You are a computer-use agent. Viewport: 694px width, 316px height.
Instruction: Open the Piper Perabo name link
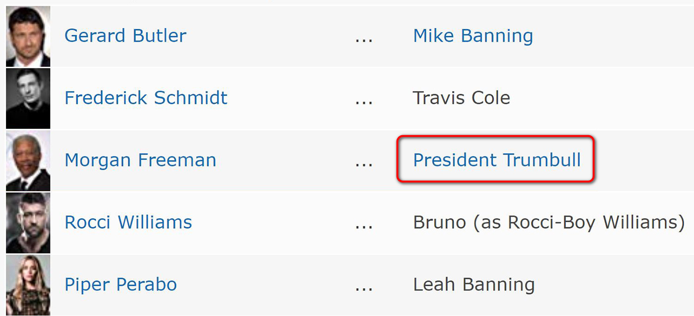[120, 285]
